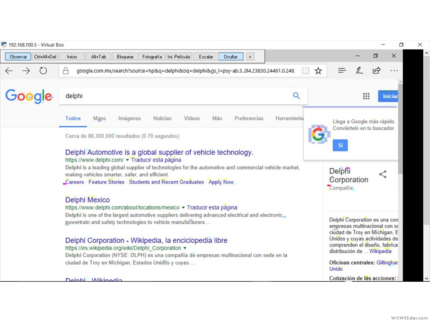Click Traducir esta página for Delphi Mexico
Image resolution: width=430 pixels, height=322 pixels.
[212, 208]
